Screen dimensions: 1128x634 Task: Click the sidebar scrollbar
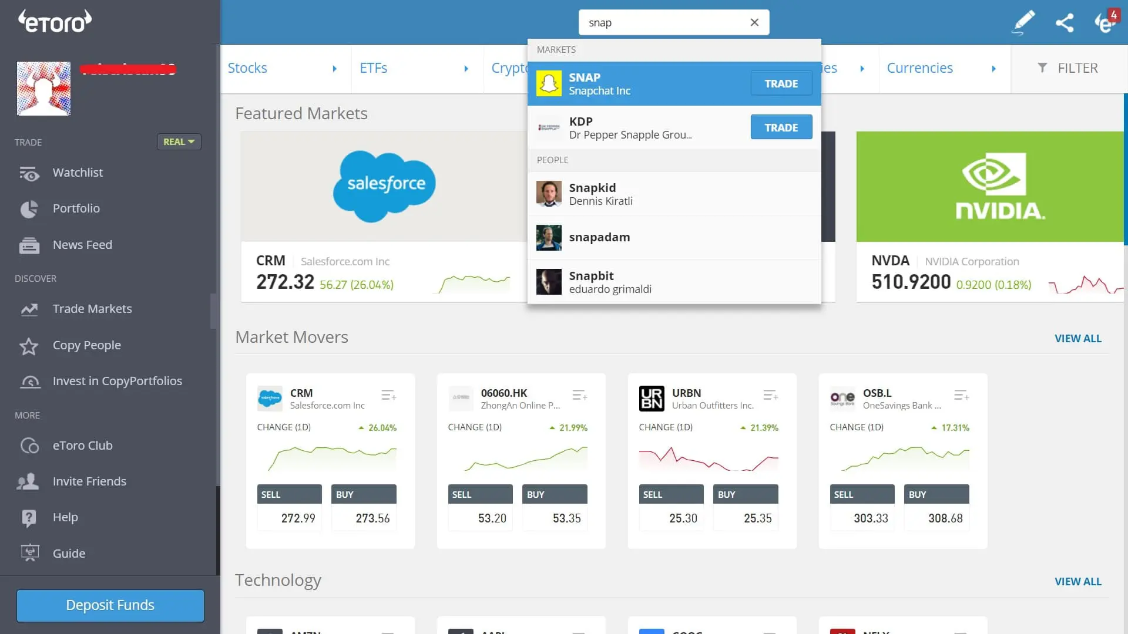point(213,311)
